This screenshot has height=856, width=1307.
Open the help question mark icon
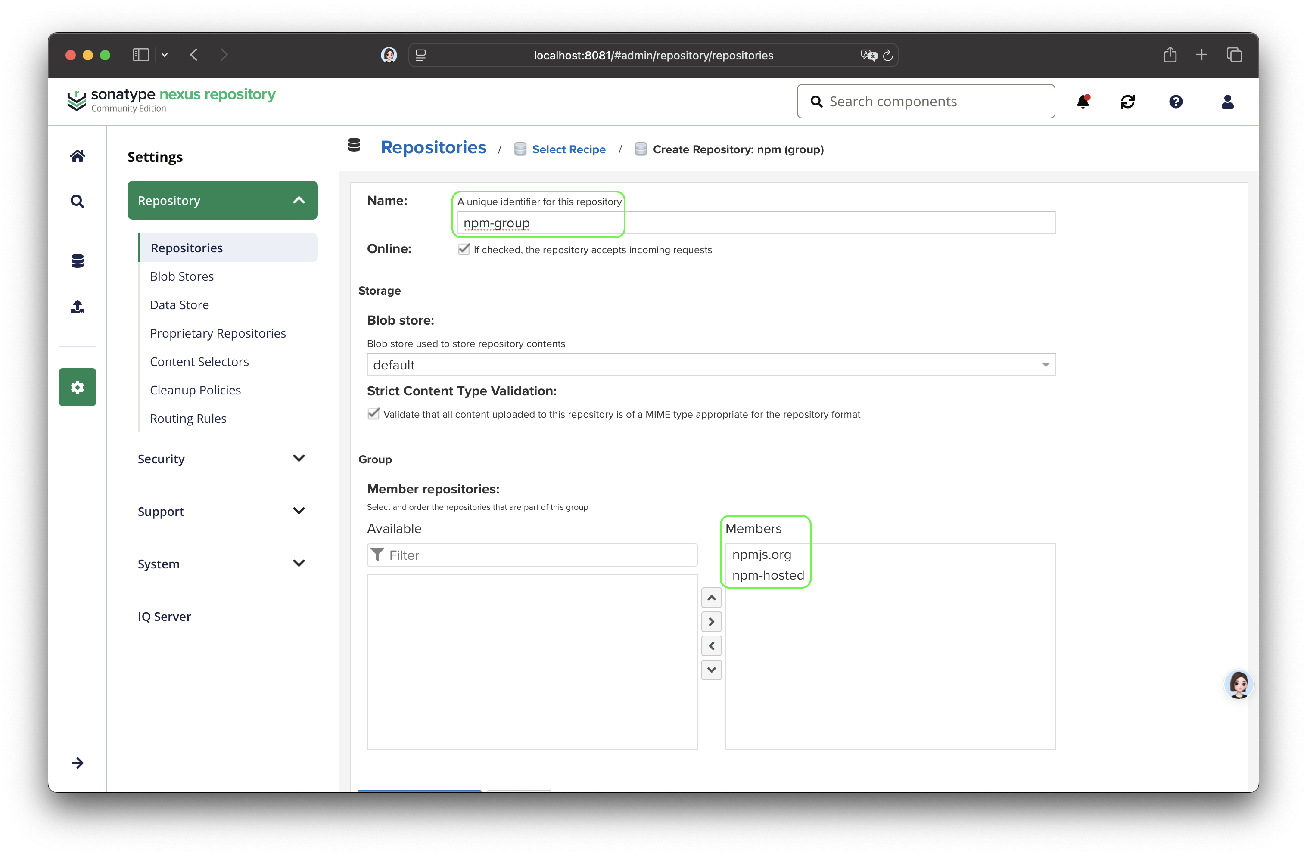(1176, 102)
